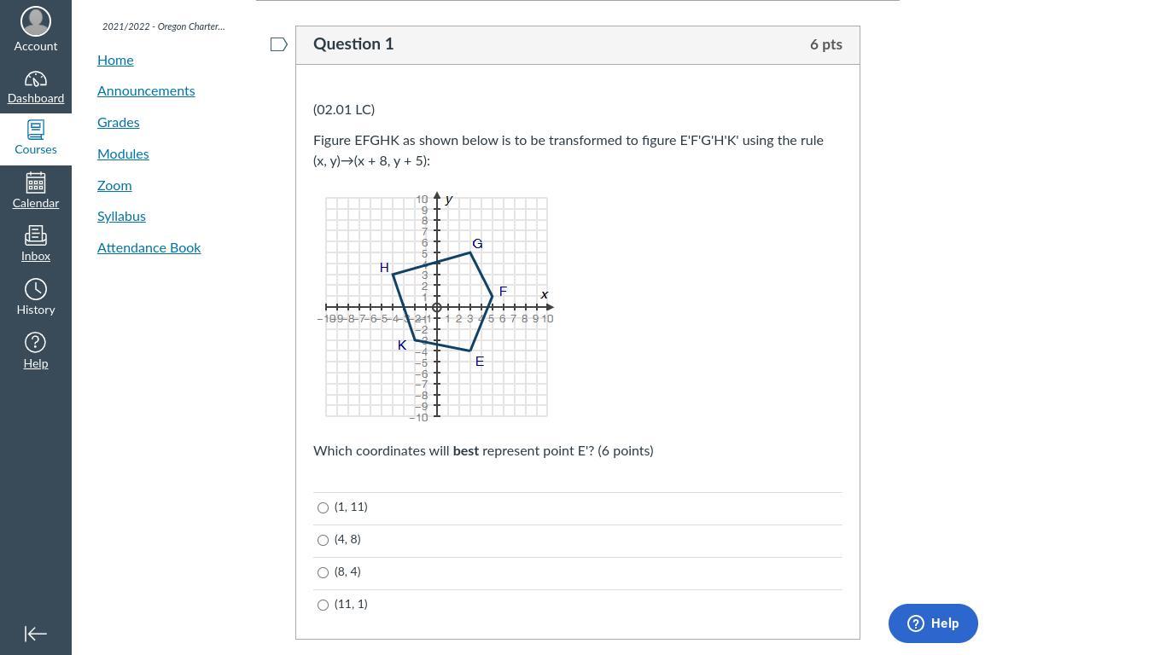Open the Account avatar icon

pyautogui.click(x=35, y=21)
